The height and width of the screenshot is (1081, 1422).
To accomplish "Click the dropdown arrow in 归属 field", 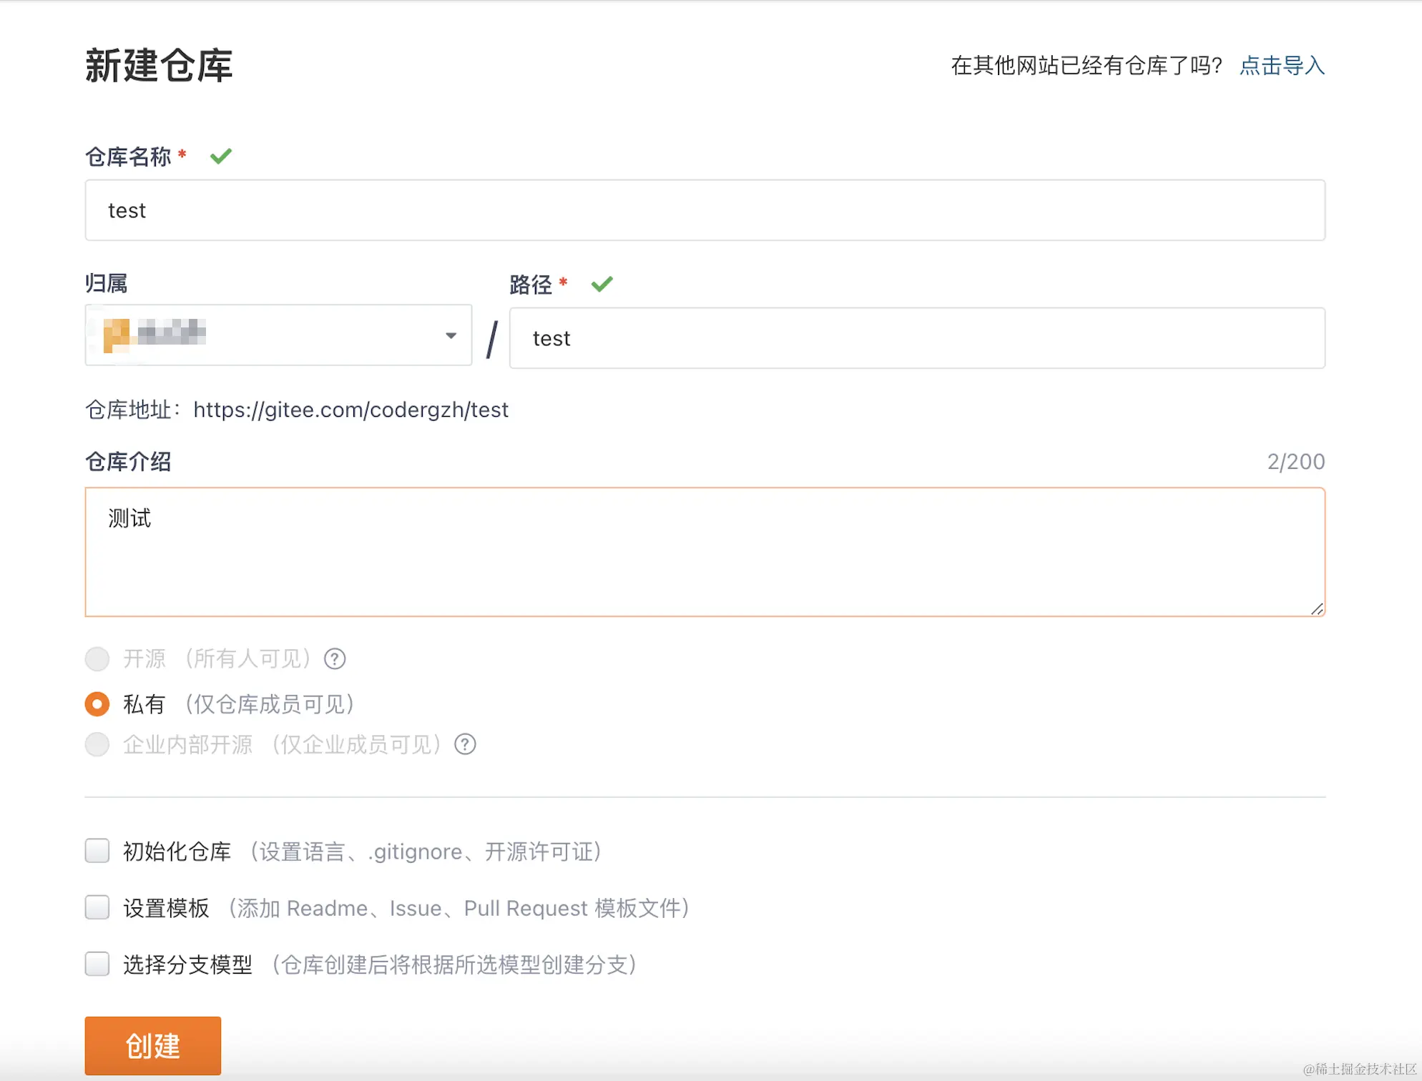I will pyautogui.click(x=451, y=335).
